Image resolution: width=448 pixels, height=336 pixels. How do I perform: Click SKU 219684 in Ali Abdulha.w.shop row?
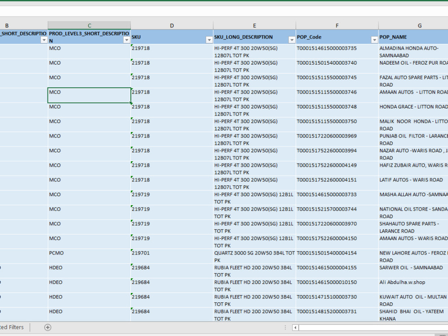coord(172,285)
